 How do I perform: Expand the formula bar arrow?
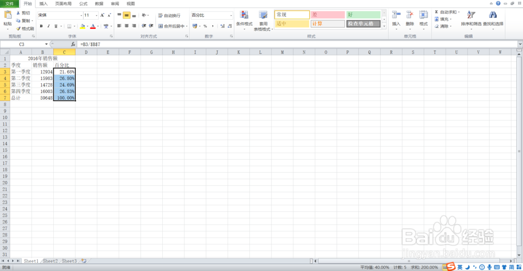[520, 44]
